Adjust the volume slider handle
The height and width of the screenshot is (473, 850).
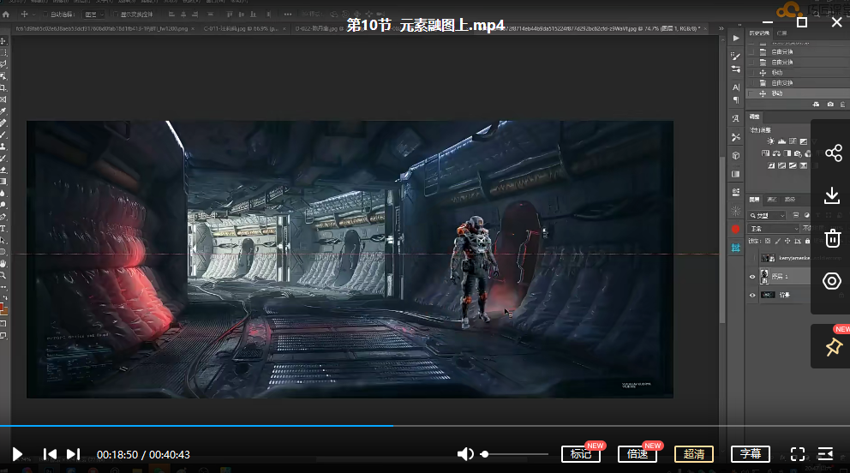485,454
